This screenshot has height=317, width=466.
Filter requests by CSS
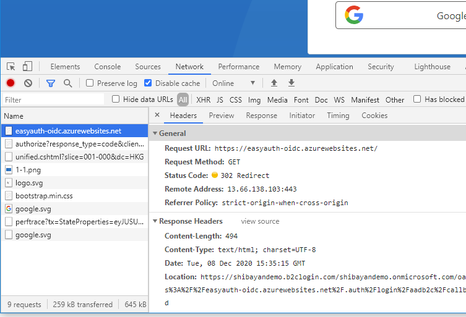[x=236, y=99]
